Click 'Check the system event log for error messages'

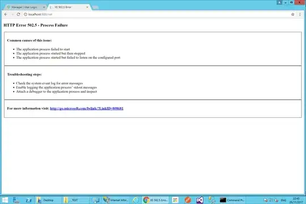click(x=49, y=83)
